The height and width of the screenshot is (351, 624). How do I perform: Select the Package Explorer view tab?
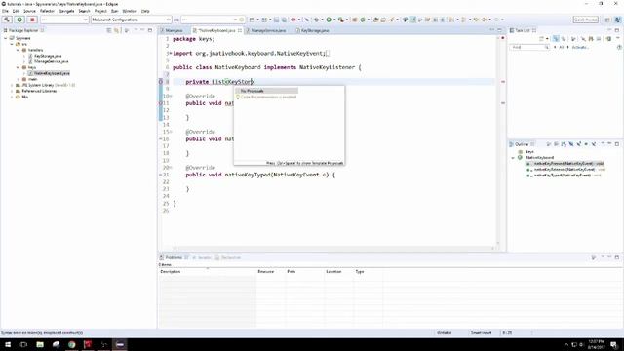23,30
